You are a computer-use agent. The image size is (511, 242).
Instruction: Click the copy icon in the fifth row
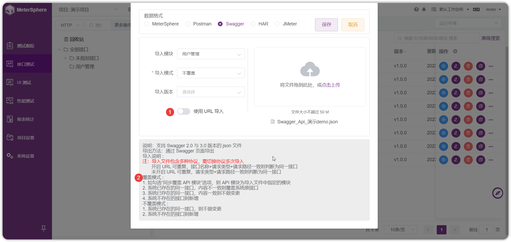click(x=481, y=120)
